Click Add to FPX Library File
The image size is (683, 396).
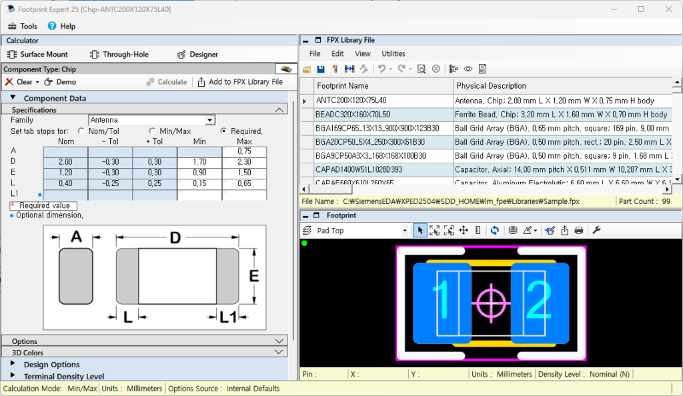click(239, 82)
